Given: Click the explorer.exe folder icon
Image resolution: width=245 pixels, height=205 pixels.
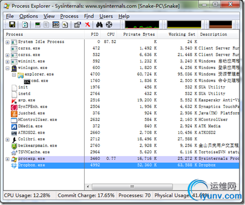Looking at the screenshot, I should (x=21, y=75).
